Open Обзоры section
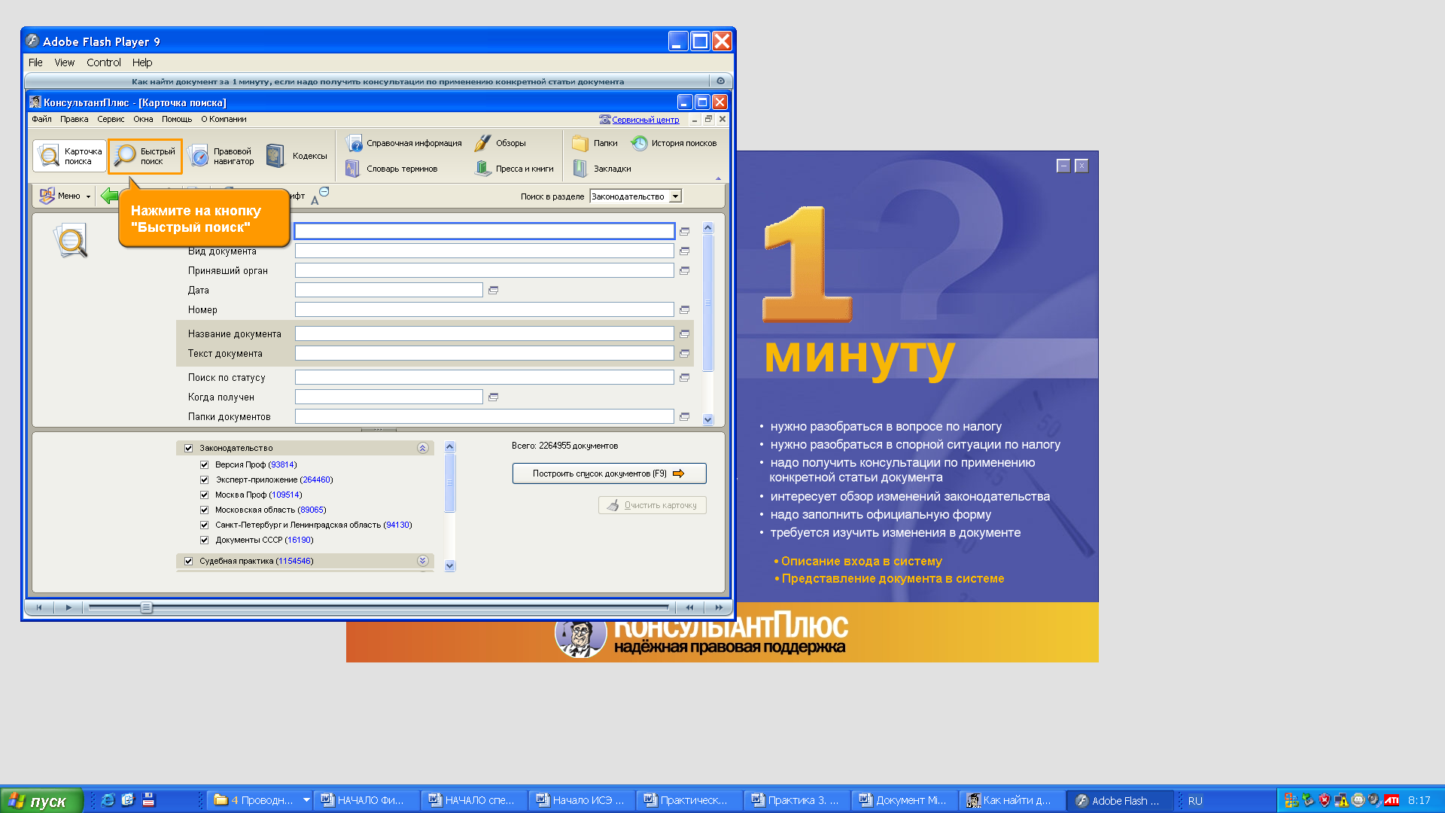Image resolution: width=1445 pixels, height=813 pixels. tap(500, 143)
